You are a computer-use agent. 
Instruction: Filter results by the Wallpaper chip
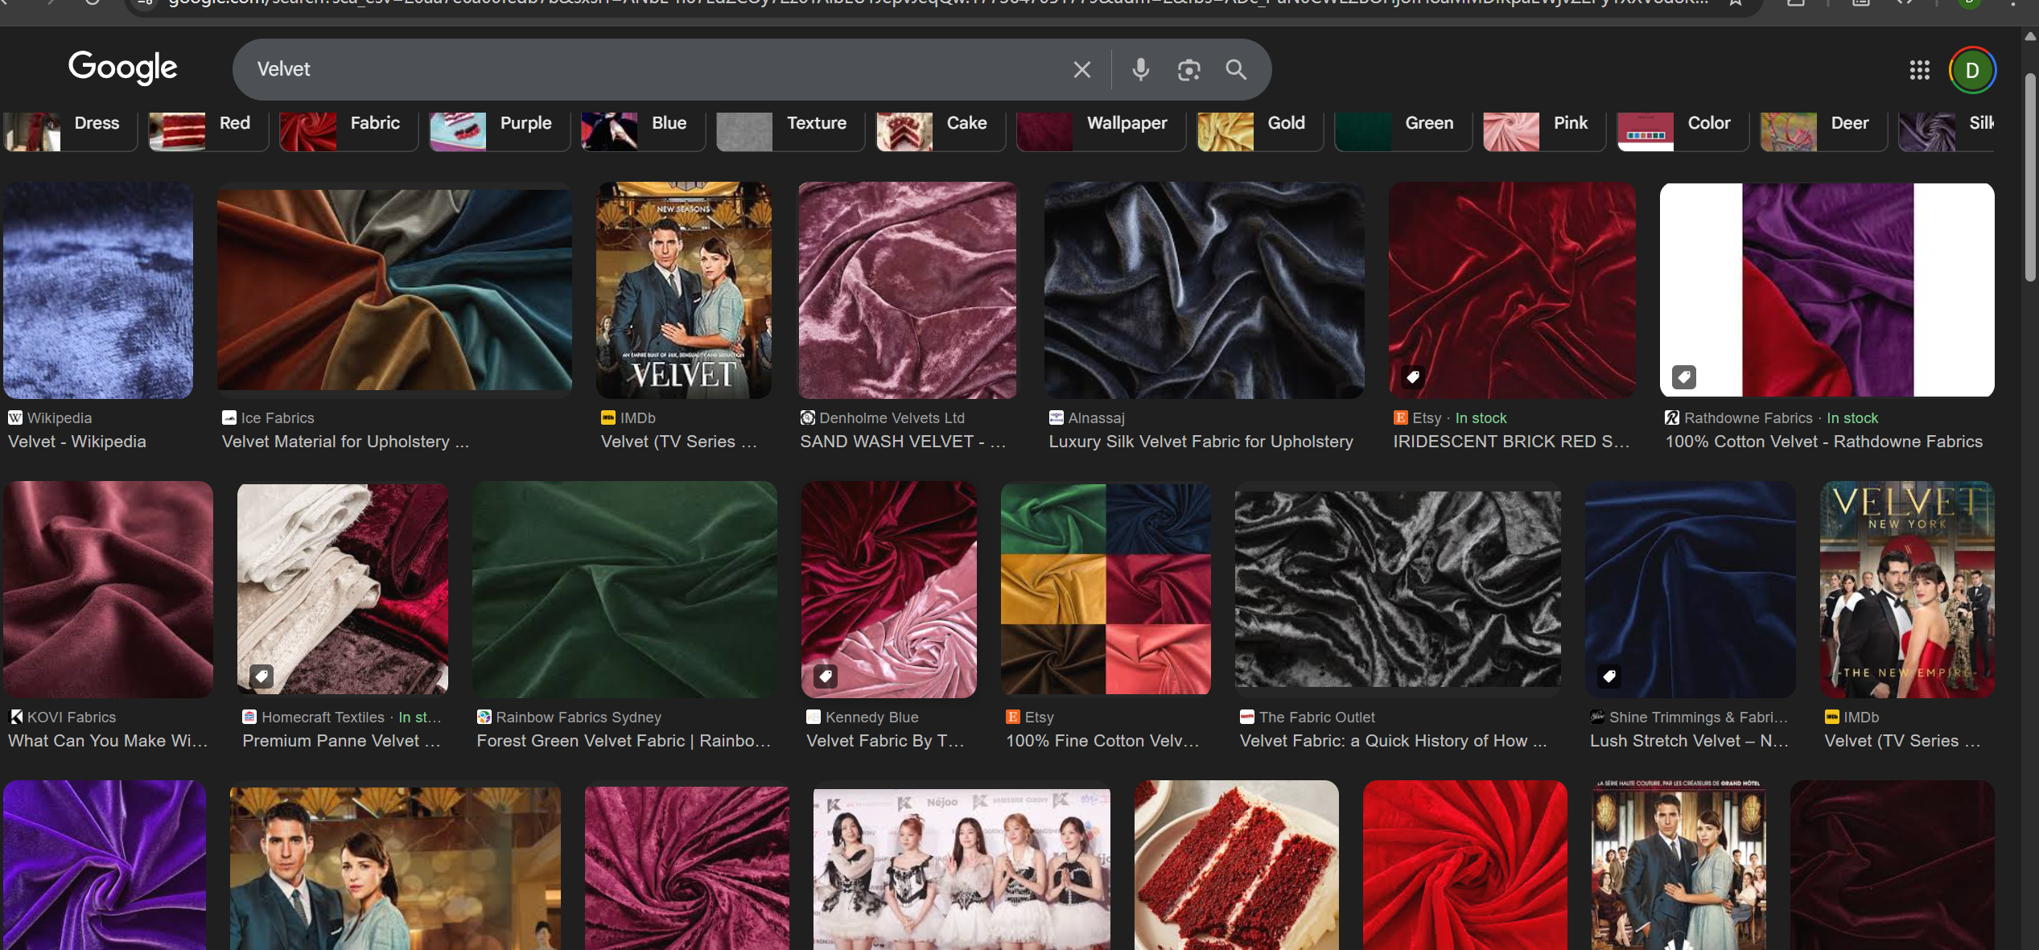pyautogui.click(x=1100, y=125)
